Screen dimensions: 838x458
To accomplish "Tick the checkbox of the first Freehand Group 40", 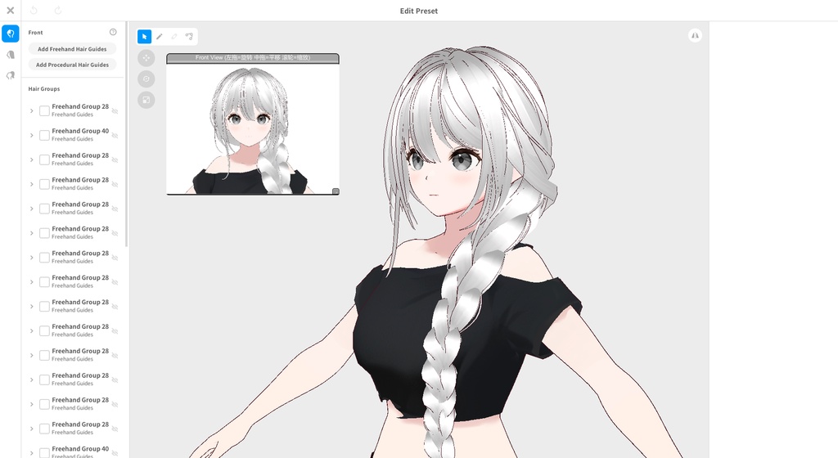I will click(x=44, y=135).
